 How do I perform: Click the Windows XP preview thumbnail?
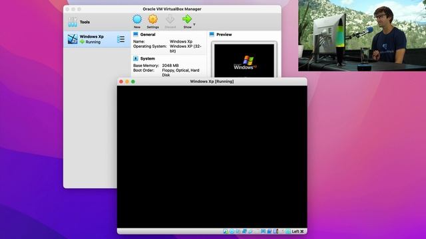(x=244, y=60)
